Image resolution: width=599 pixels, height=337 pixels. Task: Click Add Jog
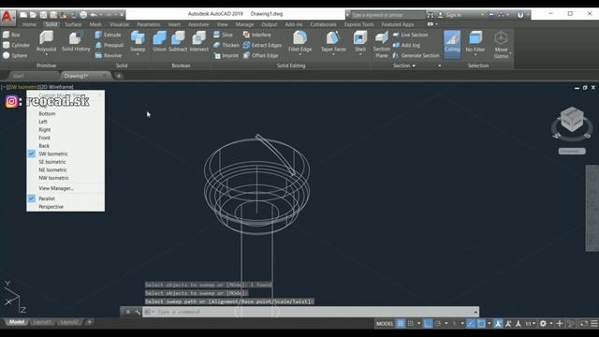[406, 45]
